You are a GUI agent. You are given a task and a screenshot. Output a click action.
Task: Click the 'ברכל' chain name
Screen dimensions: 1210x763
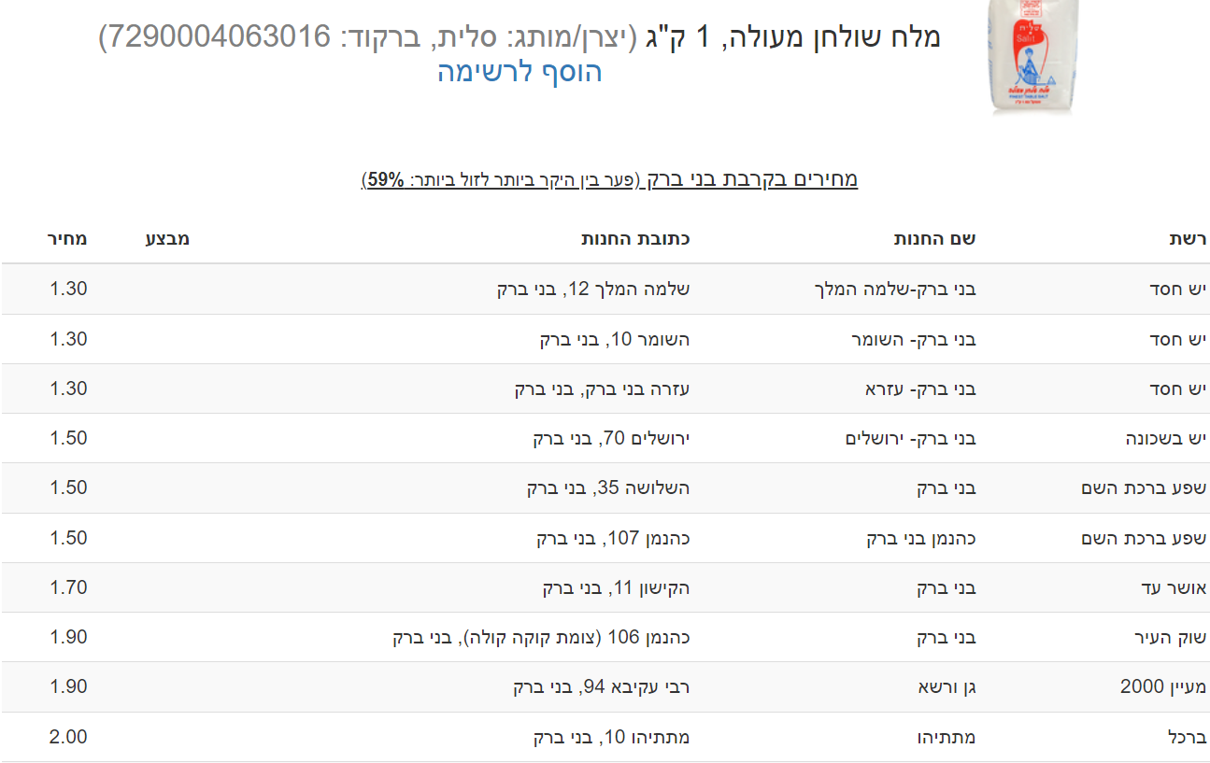pos(1188,737)
